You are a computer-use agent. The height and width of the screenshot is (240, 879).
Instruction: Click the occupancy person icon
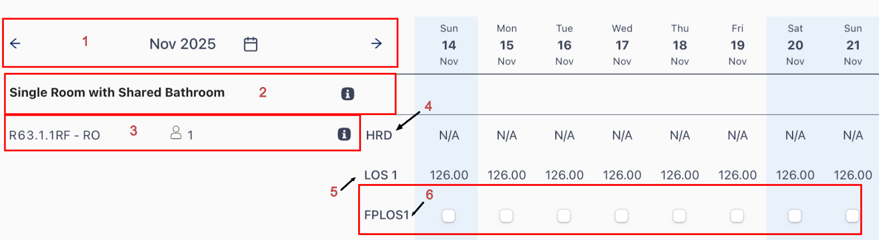pos(176,133)
